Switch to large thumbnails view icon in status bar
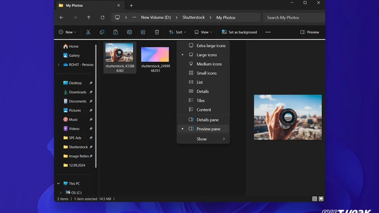Screen dimensions: 379x213 [321, 199]
